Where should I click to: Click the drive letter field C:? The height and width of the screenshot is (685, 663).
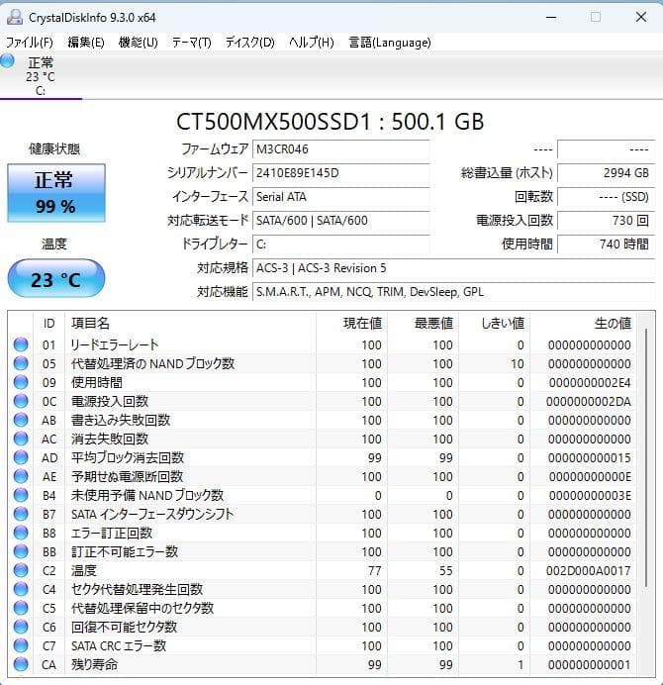(340, 245)
